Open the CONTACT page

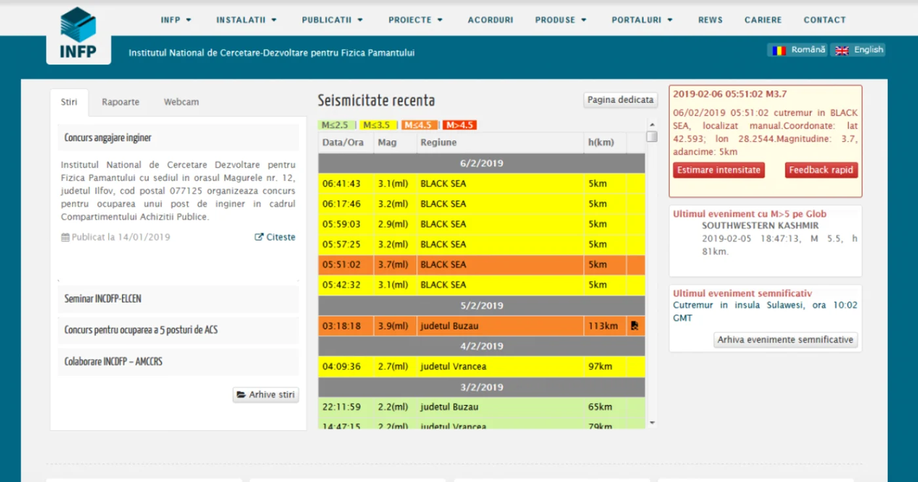825,20
